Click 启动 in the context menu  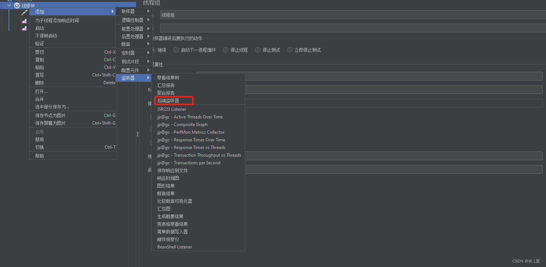[73, 28]
